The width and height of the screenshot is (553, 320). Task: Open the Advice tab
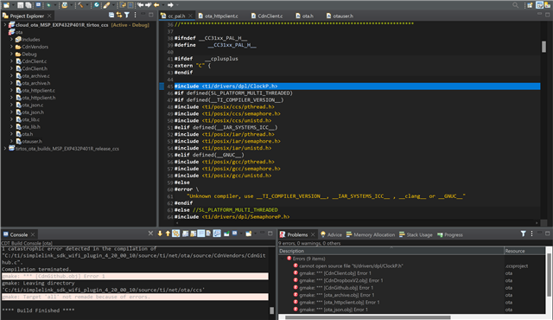point(331,234)
